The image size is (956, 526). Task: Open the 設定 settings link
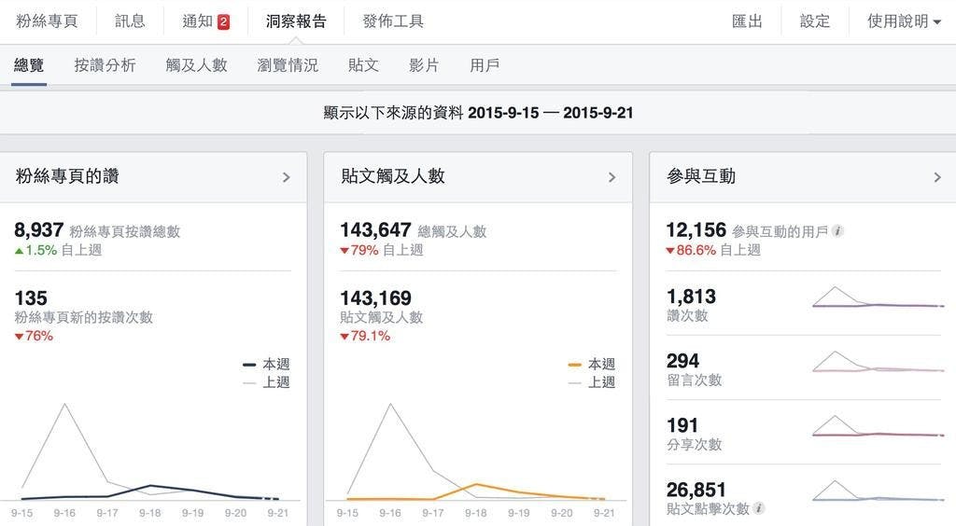[814, 21]
